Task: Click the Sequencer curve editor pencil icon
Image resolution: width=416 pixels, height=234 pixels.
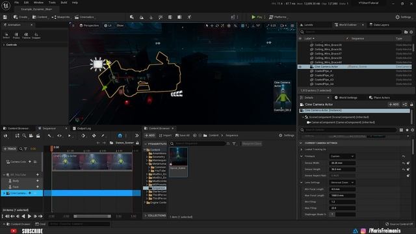Action: (103, 136)
